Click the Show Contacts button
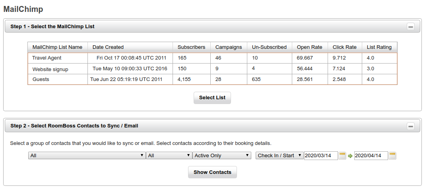This screenshot has height=191, width=429. click(212, 172)
